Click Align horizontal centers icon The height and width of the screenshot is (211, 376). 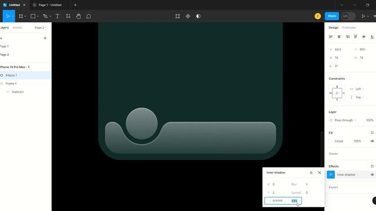[339, 36]
